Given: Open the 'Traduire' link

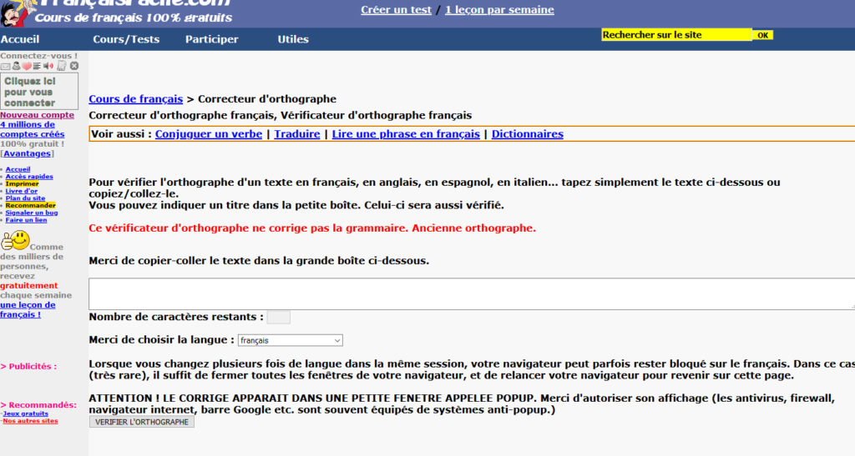Looking at the screenshot, I should point(296,134).
